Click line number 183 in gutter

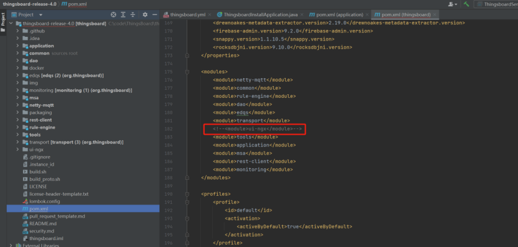click(169, 137)
